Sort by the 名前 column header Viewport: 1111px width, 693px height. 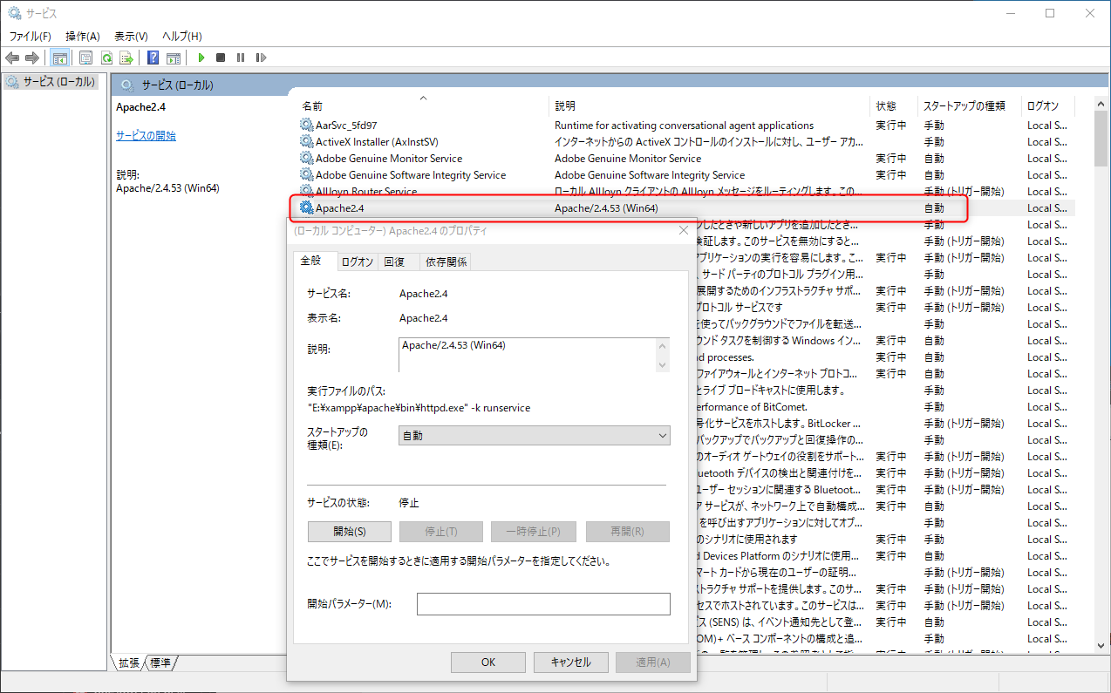pyautogui.click(x=423, y=105)
